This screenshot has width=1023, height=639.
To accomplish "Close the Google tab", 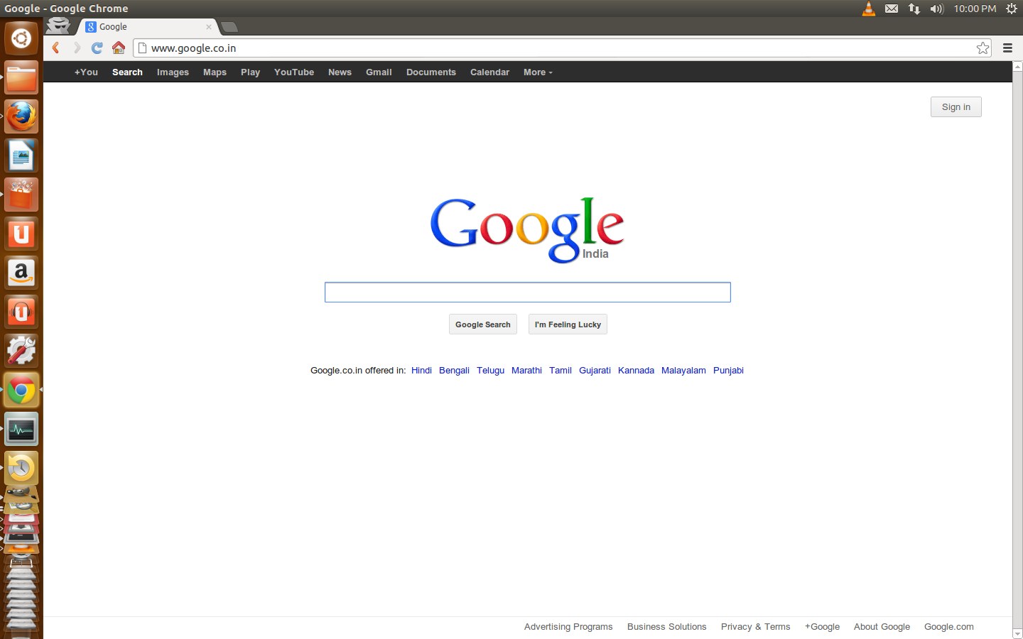I will coord(208,27).
